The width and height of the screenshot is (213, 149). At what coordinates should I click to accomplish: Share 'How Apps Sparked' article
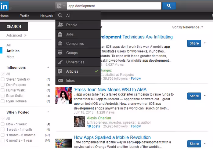coord(194,144)
